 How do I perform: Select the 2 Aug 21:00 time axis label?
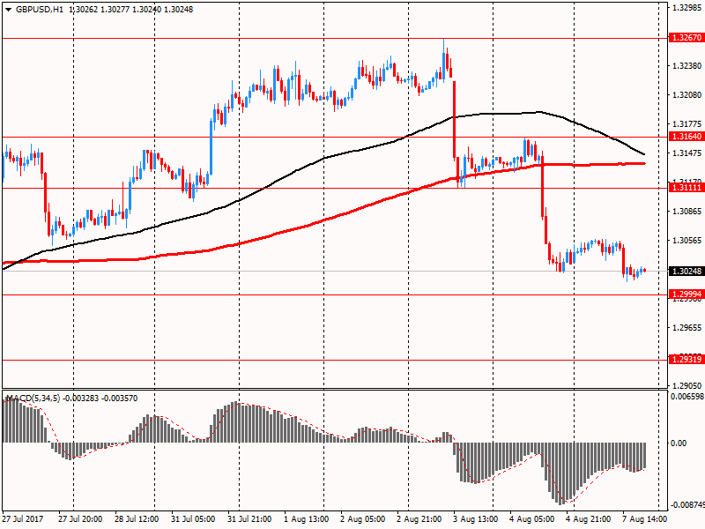[419, 518]
